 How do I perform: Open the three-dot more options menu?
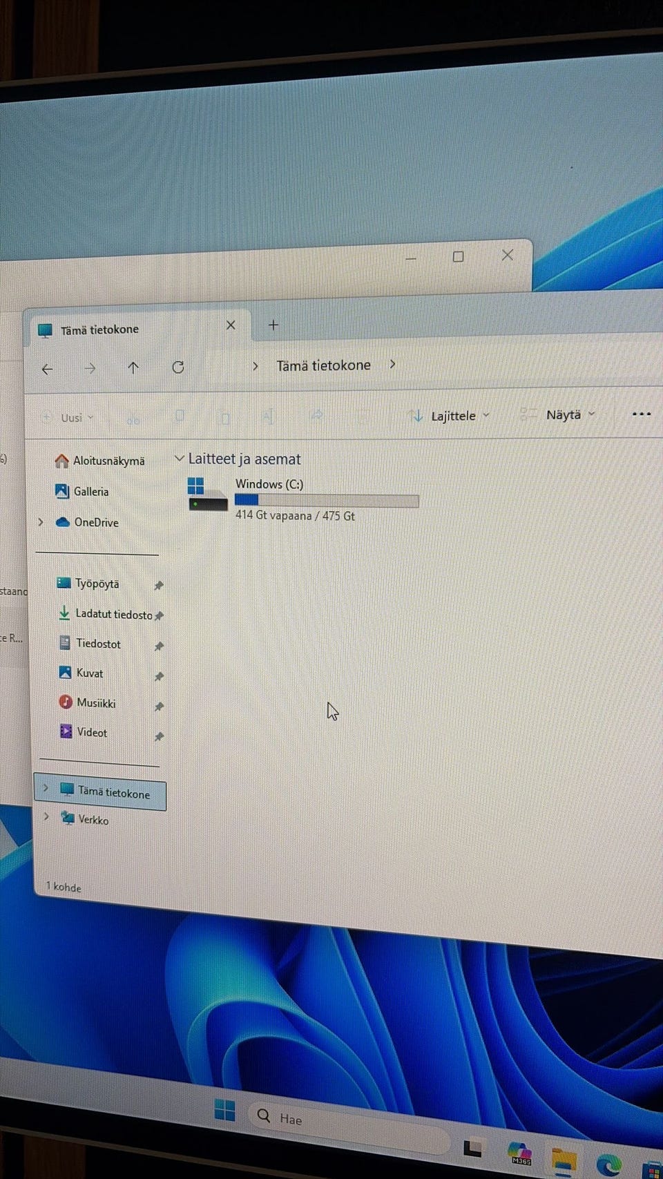coord(642,414)
